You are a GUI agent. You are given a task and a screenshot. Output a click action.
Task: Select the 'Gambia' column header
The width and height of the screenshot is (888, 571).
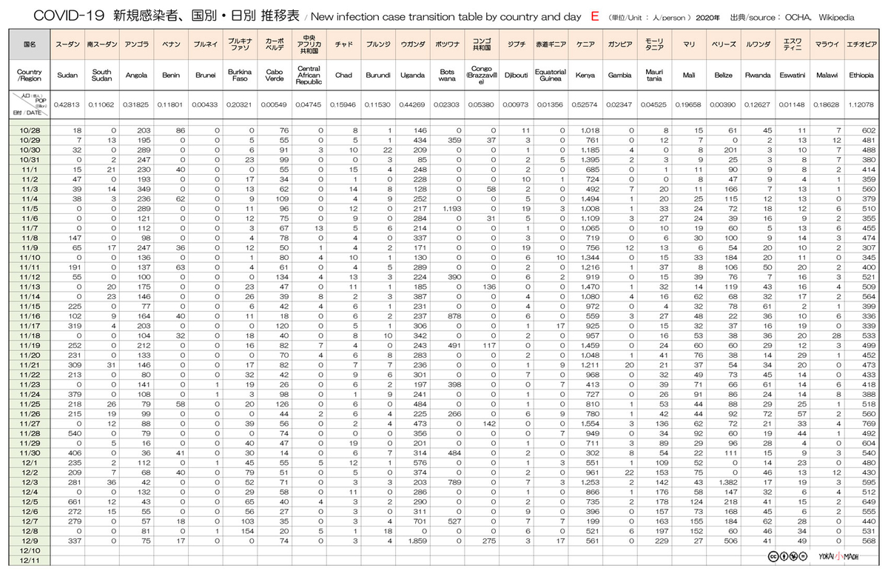pos(619,76)
